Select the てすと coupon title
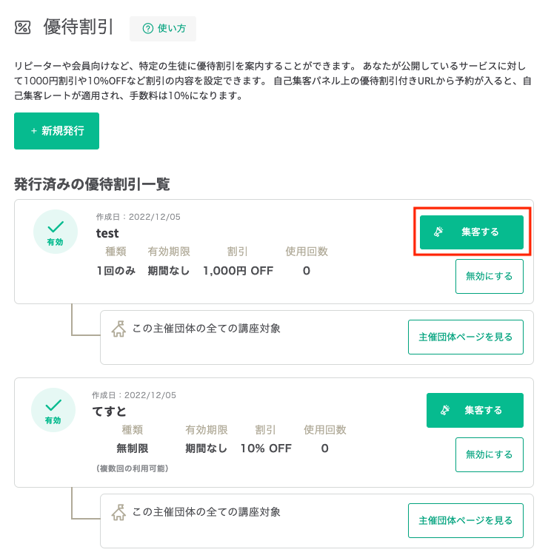 pos(109,411)
